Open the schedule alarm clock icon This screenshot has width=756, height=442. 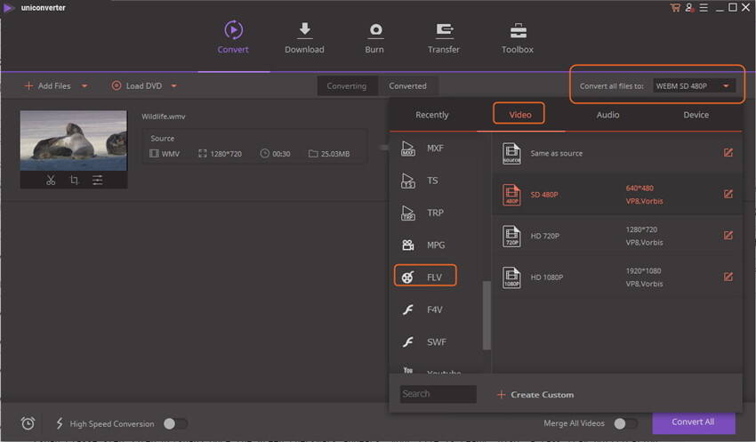pos(28,423)
